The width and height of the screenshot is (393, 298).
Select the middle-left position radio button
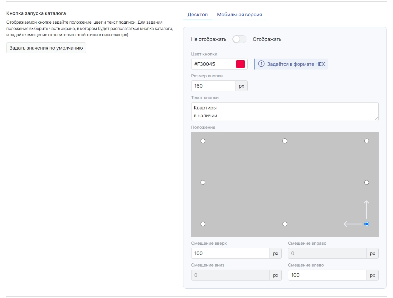coord(203,182)
